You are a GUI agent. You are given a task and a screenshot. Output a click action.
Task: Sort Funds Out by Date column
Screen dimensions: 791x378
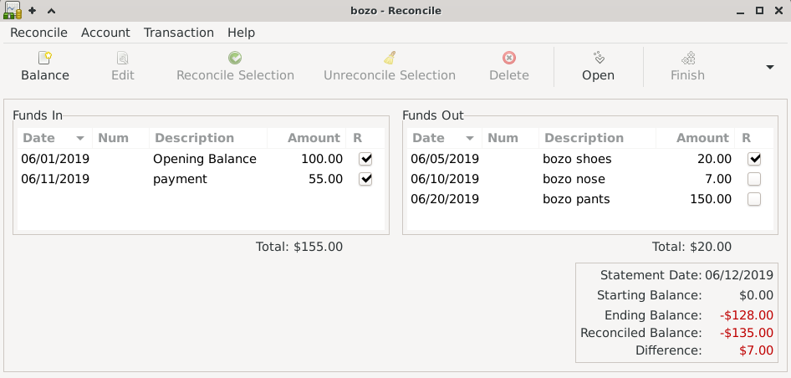tap(443, 138)
